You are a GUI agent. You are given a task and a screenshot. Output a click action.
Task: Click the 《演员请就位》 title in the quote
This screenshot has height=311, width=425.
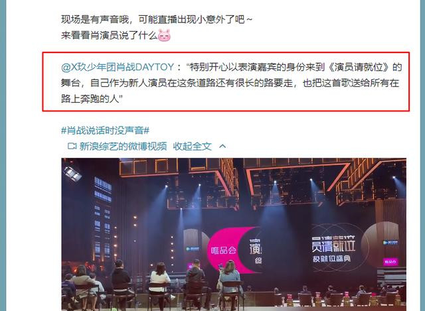pos(359,67)
